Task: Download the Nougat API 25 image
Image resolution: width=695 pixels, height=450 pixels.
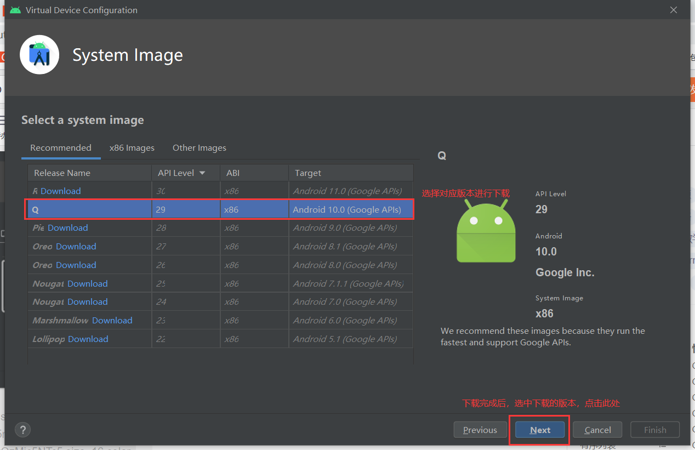Action: [88, 283]
